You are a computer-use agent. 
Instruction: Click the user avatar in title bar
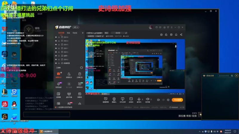(151, 27)
